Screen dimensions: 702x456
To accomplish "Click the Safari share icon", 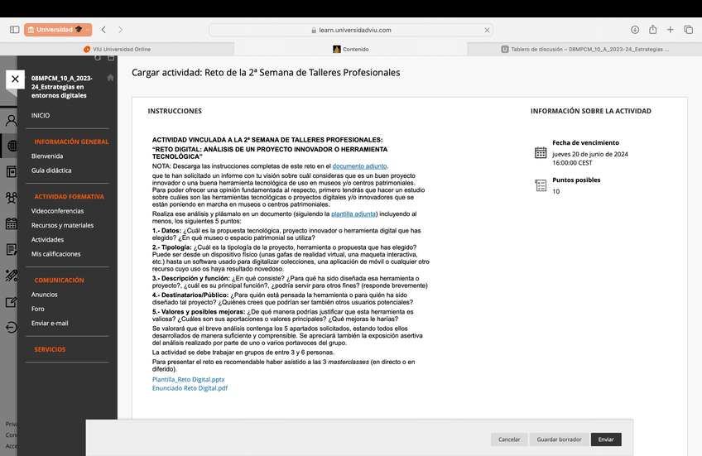I will 653,30.
